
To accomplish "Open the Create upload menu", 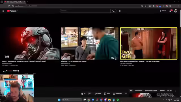I will pyautogui.click(x=163, y=11).
